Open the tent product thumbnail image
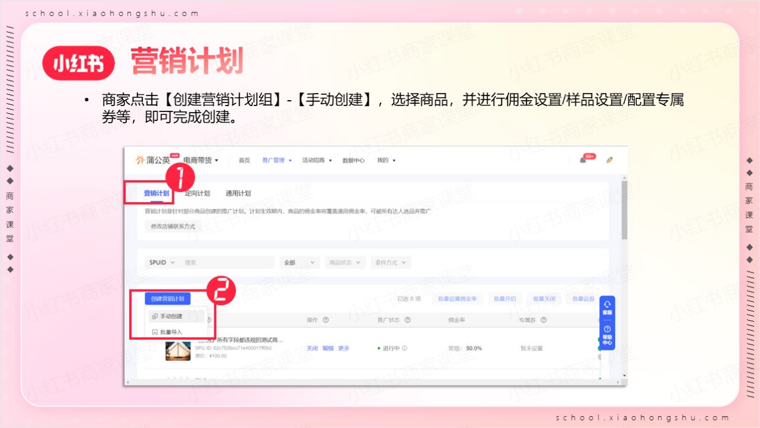Image resolution: width=760 pixels, height=428 pixels. (178, 350)
